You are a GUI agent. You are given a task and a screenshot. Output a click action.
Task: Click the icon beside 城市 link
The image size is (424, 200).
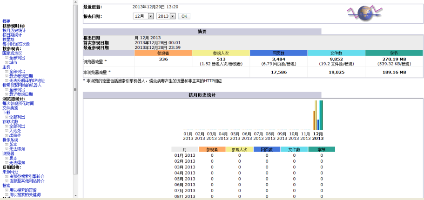pyautogui.click(x=7, y=62)
